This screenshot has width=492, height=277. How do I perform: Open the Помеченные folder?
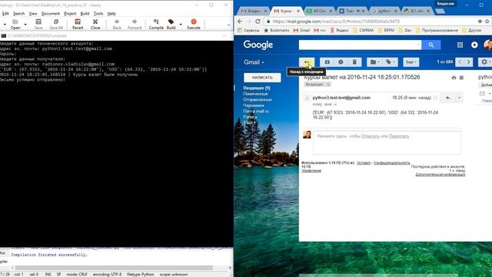pos(255,94)
